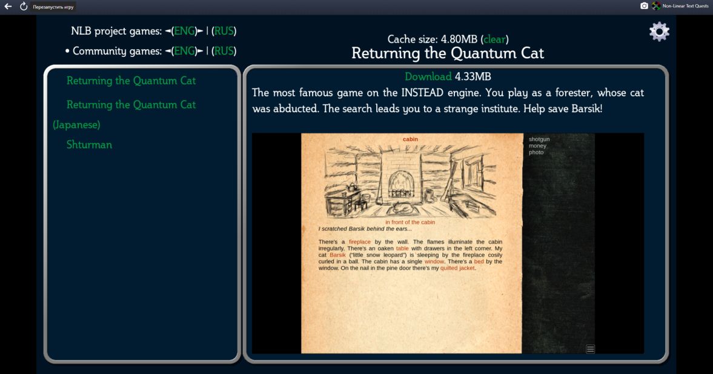Examine the window link
This screenshot has width=713, height=374.
[434, 262]
